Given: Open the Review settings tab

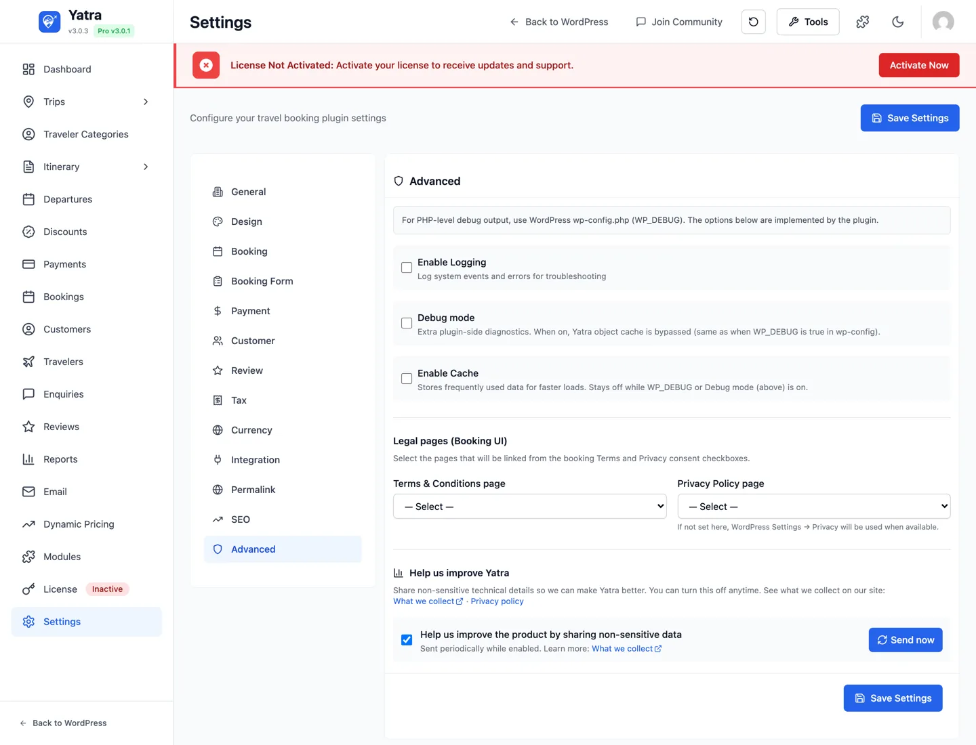Looking at the screenshot, I should pos(283,370).
